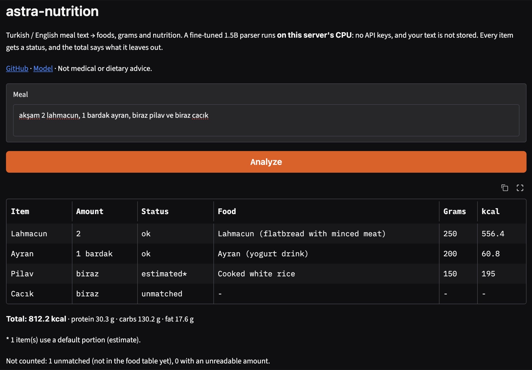Expand the table to fullscreen

coord(520,188)
